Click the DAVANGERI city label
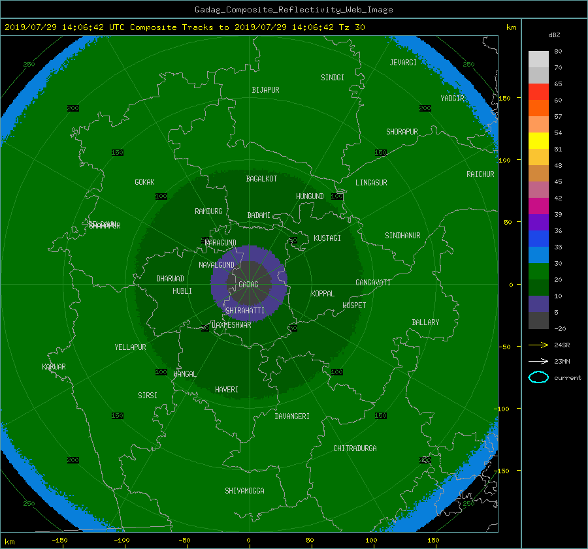 [x=292, y=416]
